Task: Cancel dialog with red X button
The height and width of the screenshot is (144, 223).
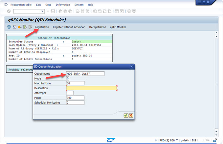Action: tap(131, 116)
